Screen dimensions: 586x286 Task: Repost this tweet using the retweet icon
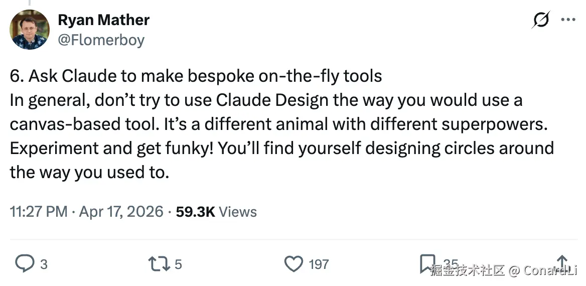point(159,263)
